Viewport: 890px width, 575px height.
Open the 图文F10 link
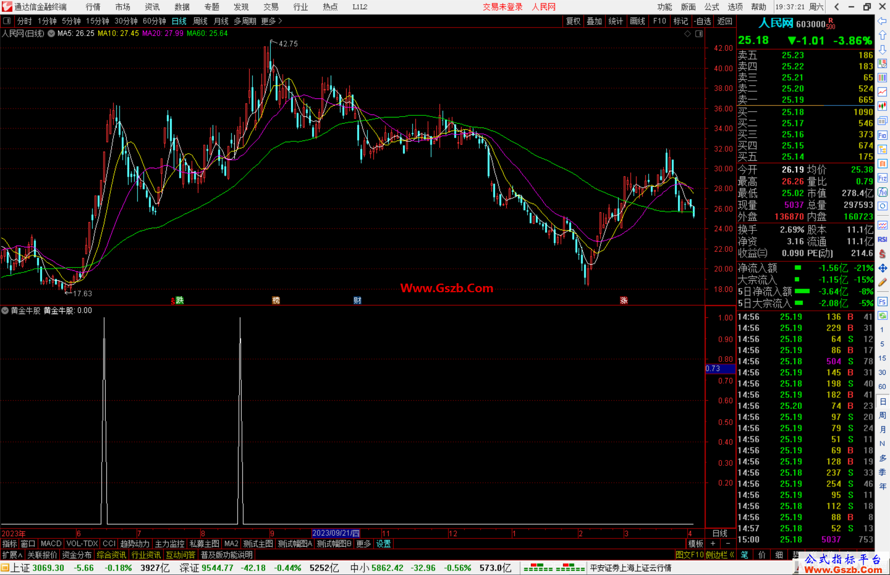point(690,555)
